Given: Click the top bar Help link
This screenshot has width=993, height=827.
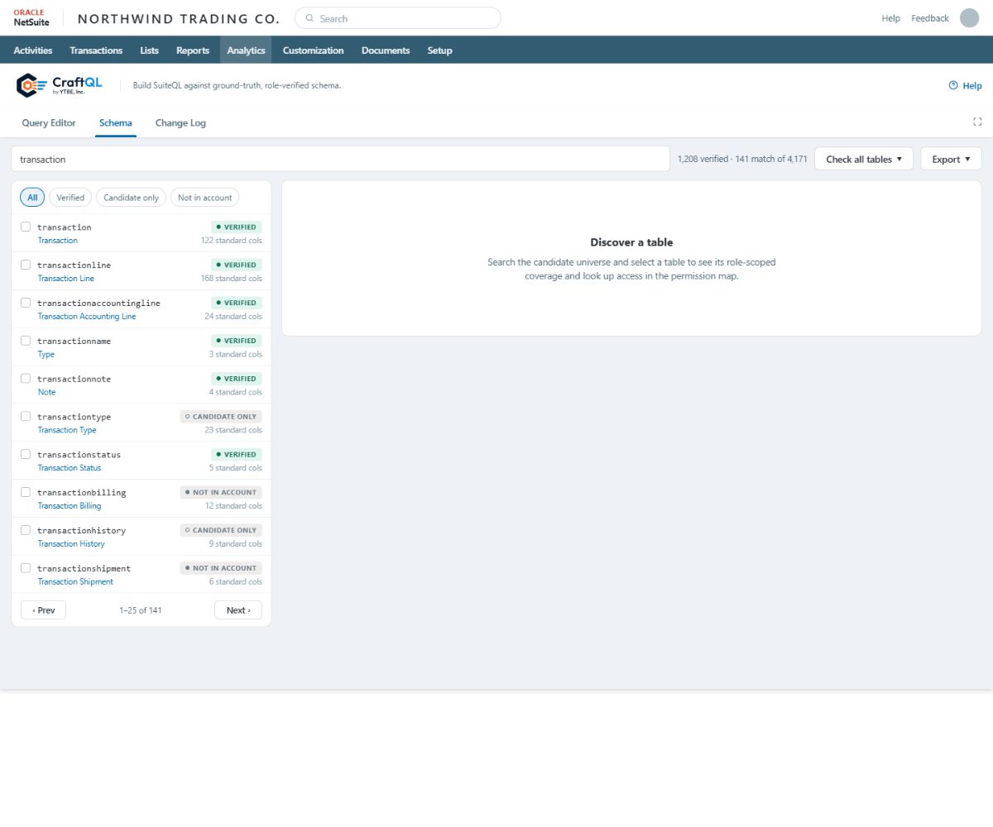Looking at the screenshot, I should (x=891, y=18).
